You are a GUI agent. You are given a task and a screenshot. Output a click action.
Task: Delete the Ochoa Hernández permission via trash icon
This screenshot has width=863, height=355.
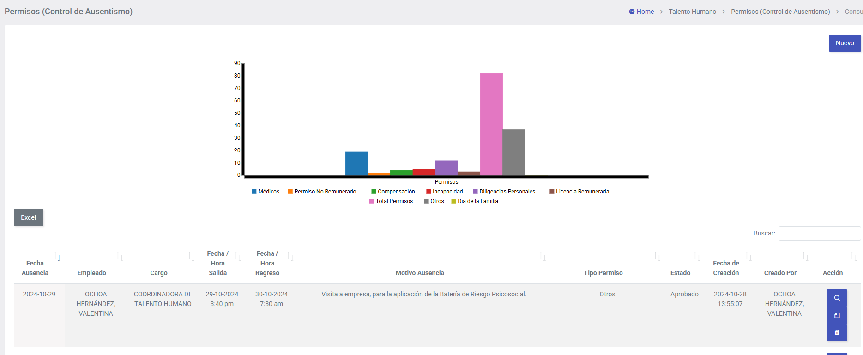click(x=837, y=332)
